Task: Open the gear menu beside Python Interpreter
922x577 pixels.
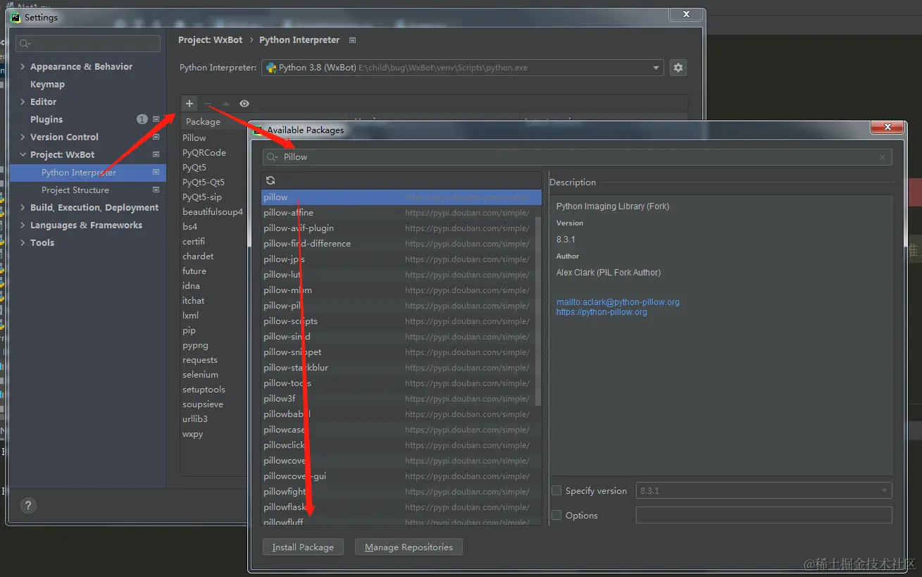Action: pos(678,68)
